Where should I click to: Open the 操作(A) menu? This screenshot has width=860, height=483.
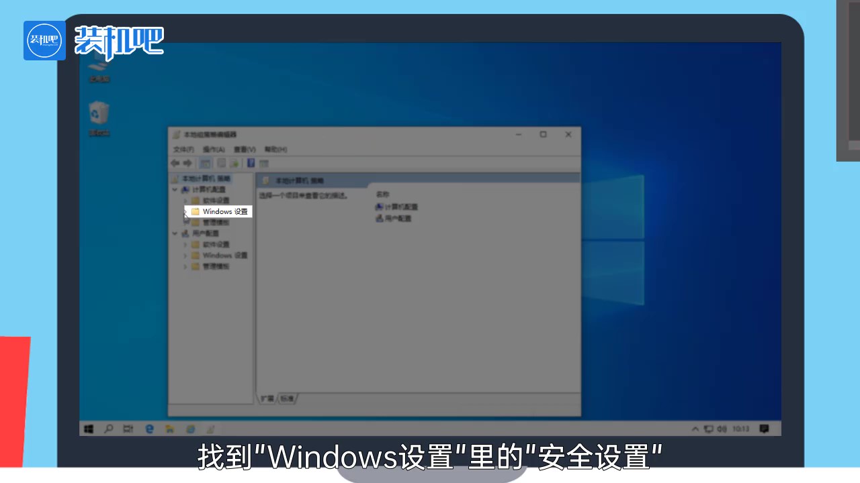pyautogui.click(x=213, y=149)
